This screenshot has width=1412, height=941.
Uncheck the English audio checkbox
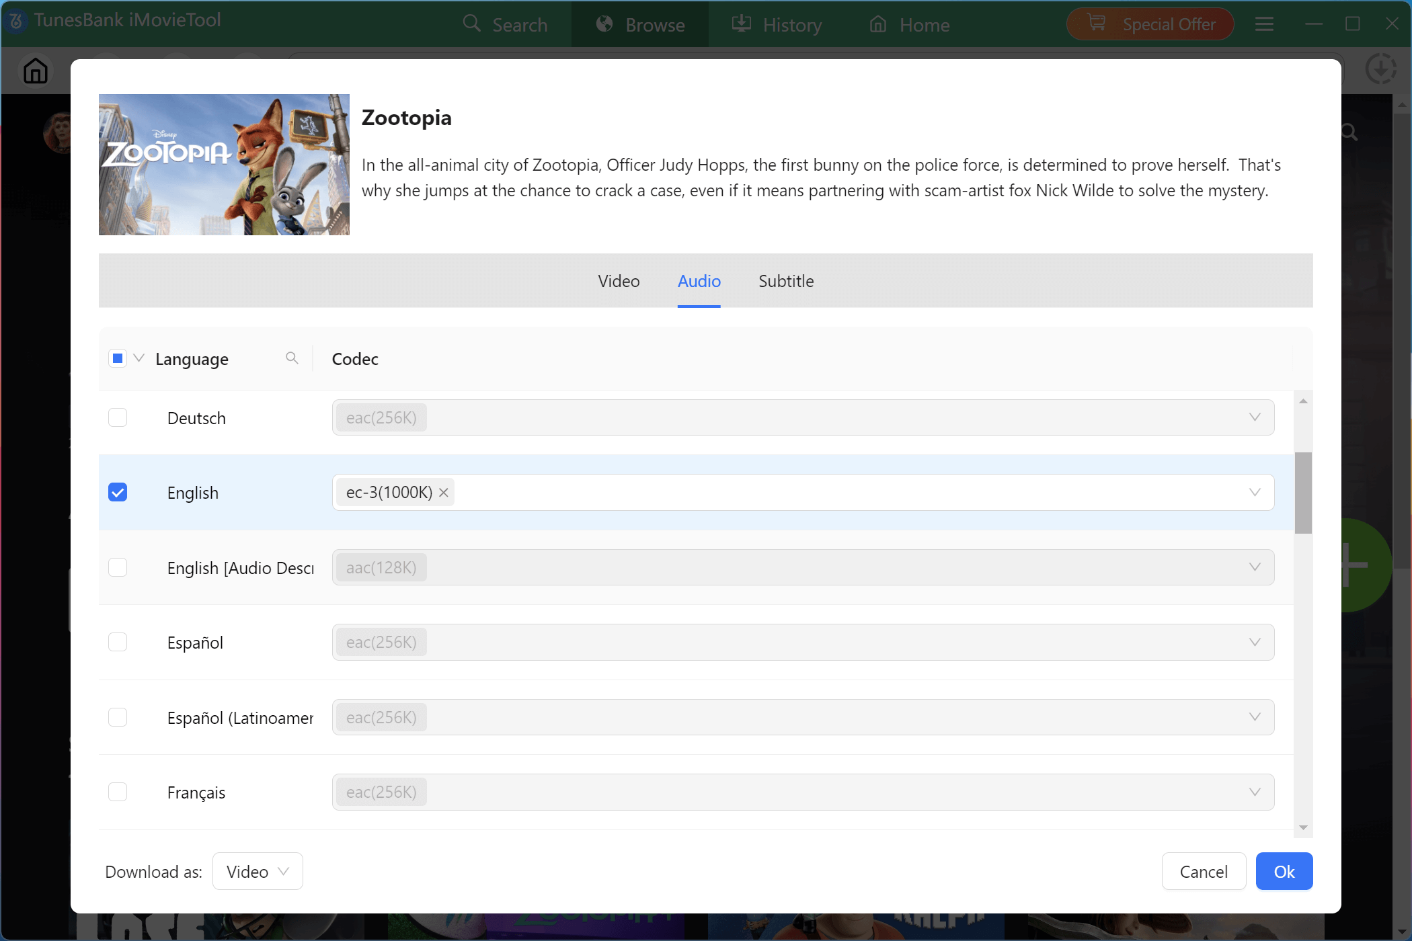pos(118,493)
